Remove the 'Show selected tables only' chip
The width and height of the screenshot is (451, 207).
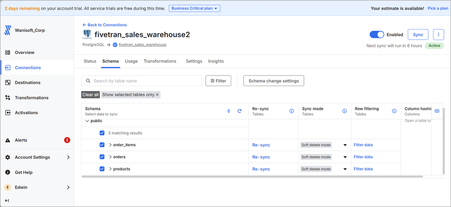click(x=157, y=95)
